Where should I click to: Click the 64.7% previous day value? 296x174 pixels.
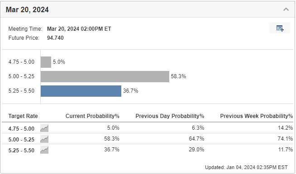click(x=196, y=139)
